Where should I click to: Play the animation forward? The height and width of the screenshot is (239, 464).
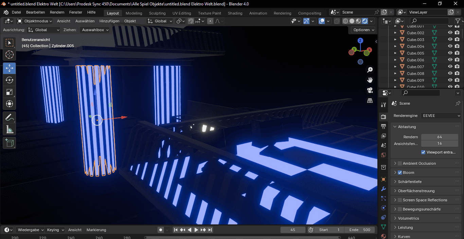(196, 230)
